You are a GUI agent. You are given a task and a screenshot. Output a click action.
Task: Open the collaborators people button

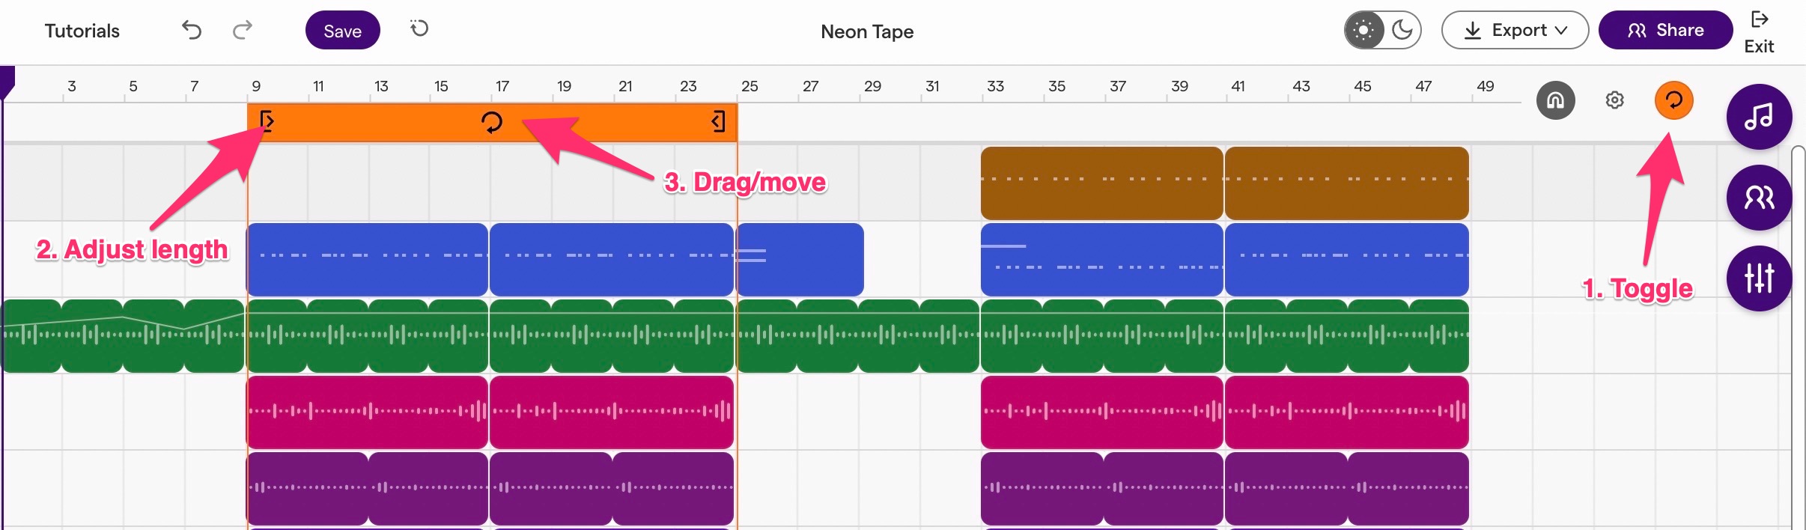pyautogui.click(x=1759, y=198)
